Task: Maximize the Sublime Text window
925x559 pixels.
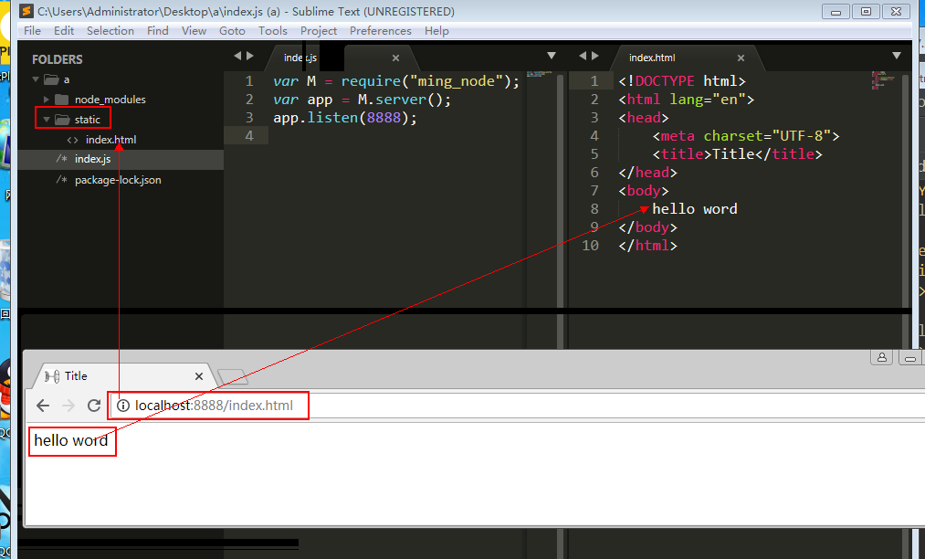Action: [x=866, y=11]
